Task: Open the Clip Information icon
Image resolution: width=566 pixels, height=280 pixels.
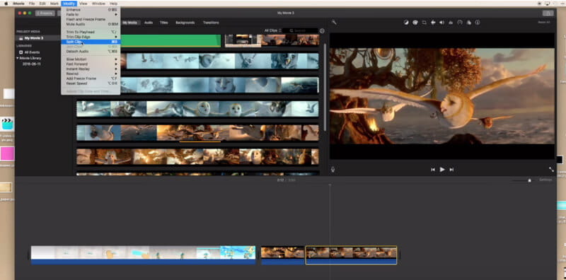Action: tap(478, 23)
